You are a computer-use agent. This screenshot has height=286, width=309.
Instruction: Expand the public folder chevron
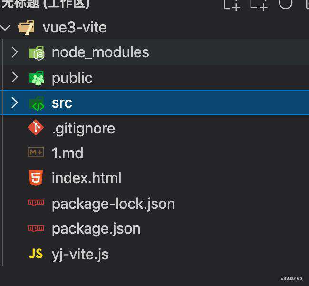(14, 77)
